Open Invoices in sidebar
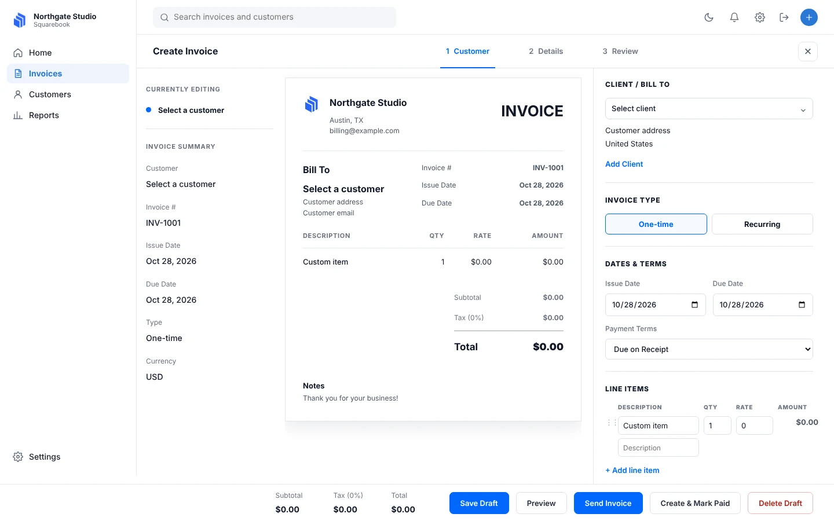834x521 pixels. tap(68, 74)
